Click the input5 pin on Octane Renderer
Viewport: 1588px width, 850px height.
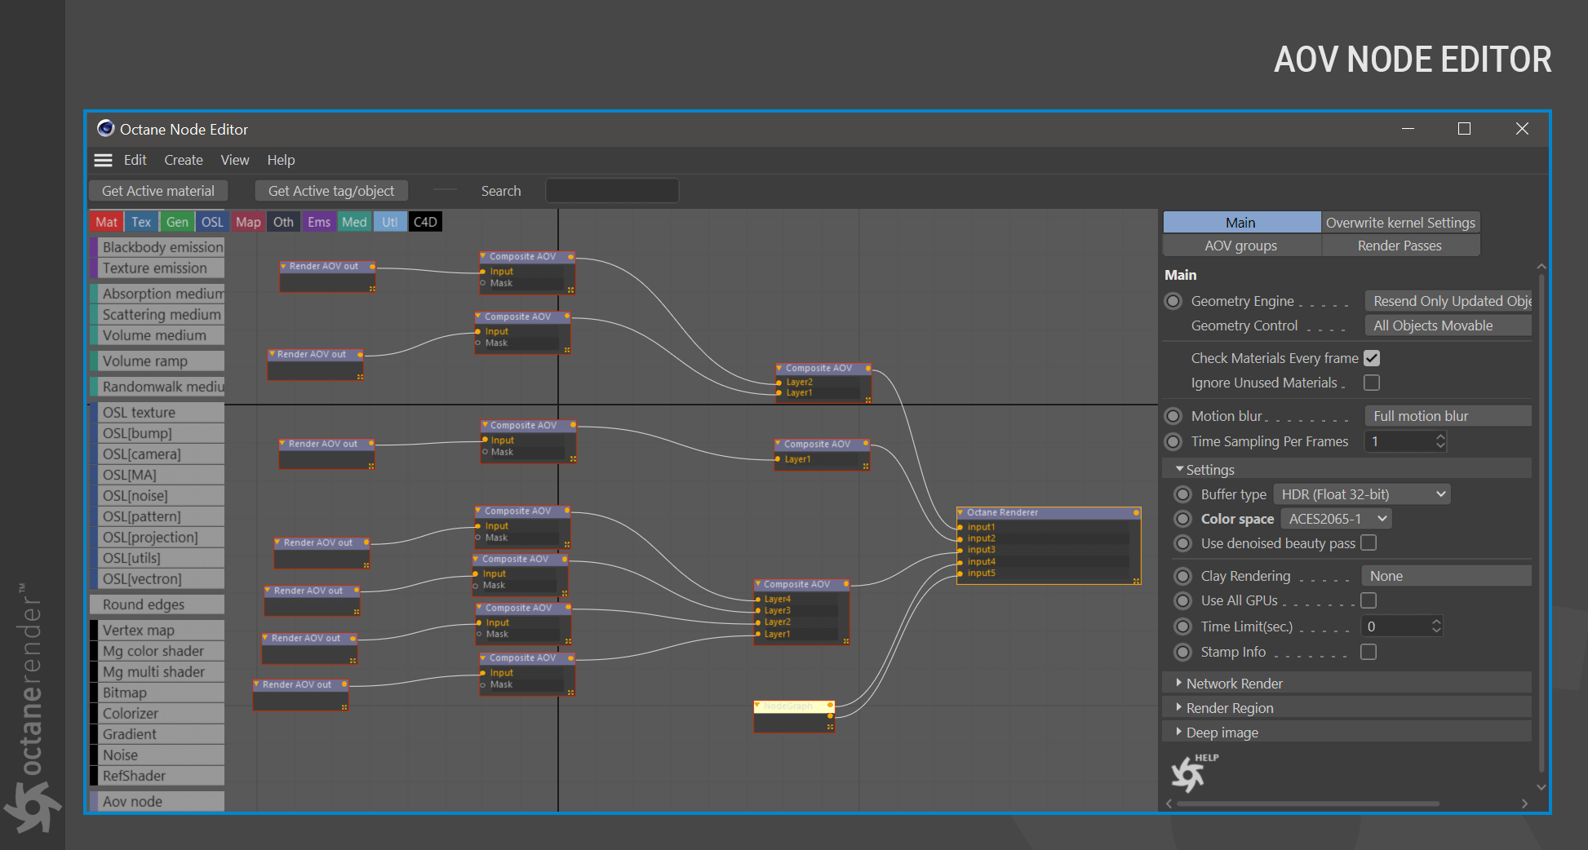[x=961, y=573]
